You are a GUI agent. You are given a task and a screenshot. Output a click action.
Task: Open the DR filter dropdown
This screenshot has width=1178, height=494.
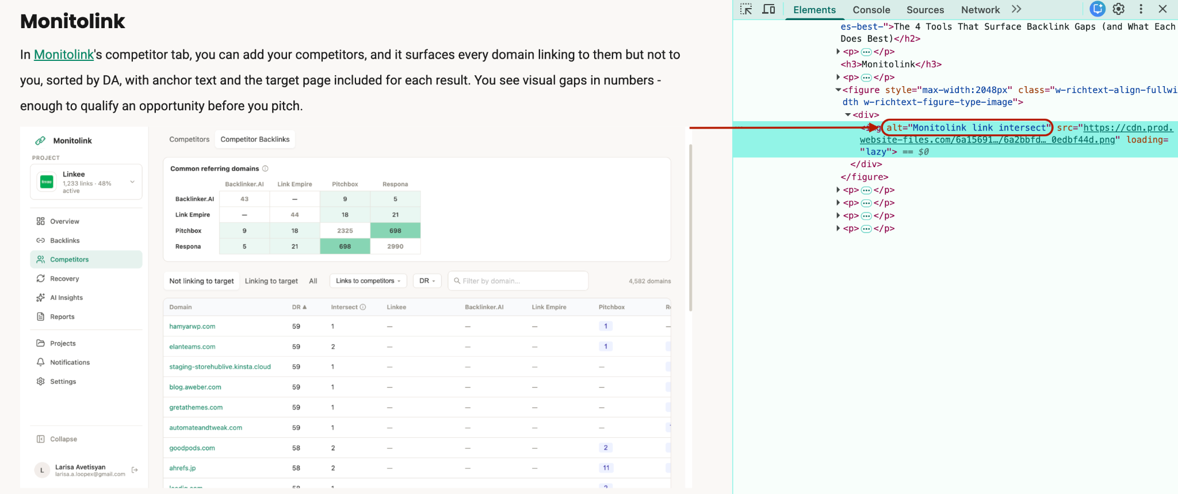click(427, 281)
